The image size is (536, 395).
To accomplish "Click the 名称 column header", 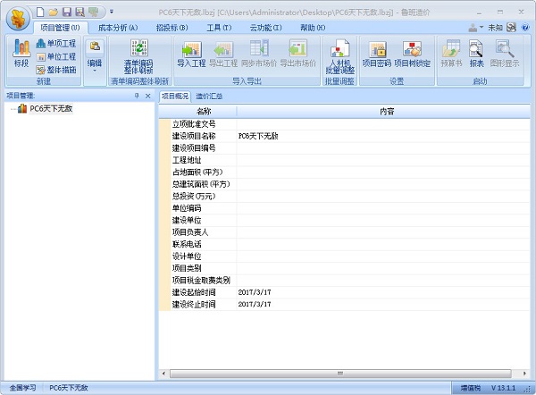I will click(x=204, y=111).
